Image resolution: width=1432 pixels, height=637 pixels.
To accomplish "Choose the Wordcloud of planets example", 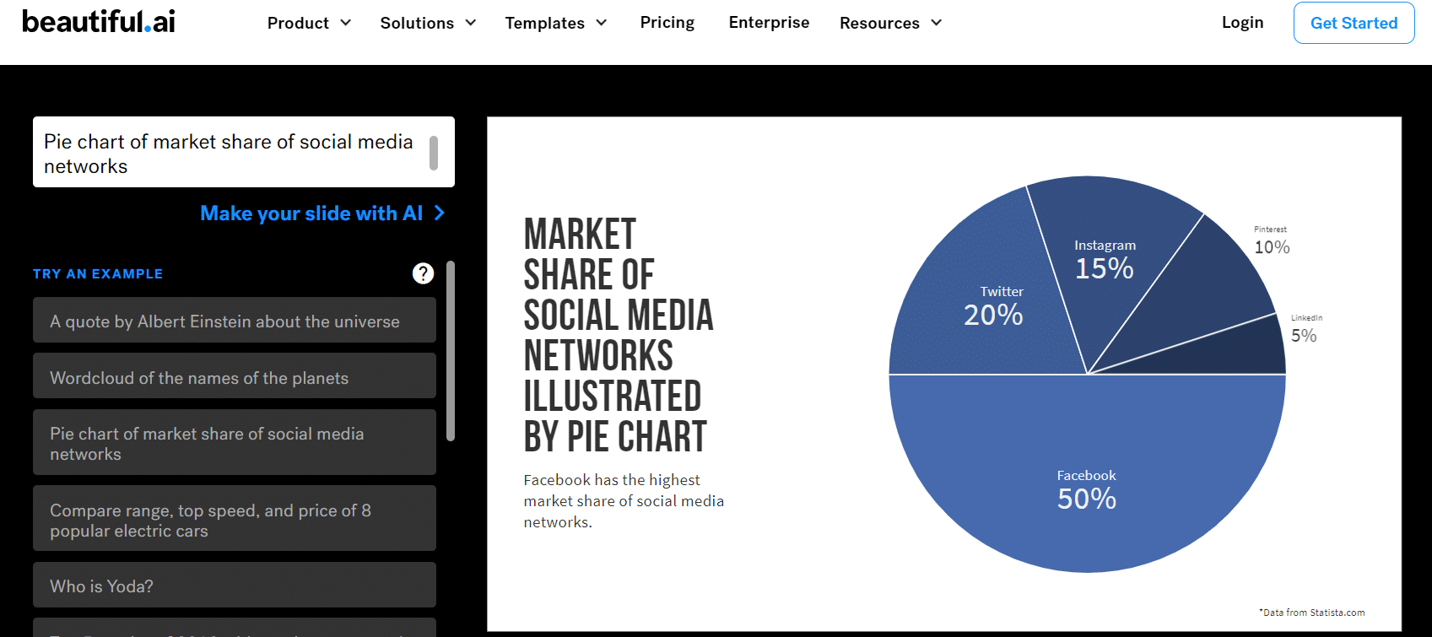I will 235,377.
